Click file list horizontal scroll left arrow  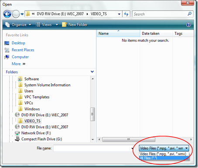click(99, 140)
